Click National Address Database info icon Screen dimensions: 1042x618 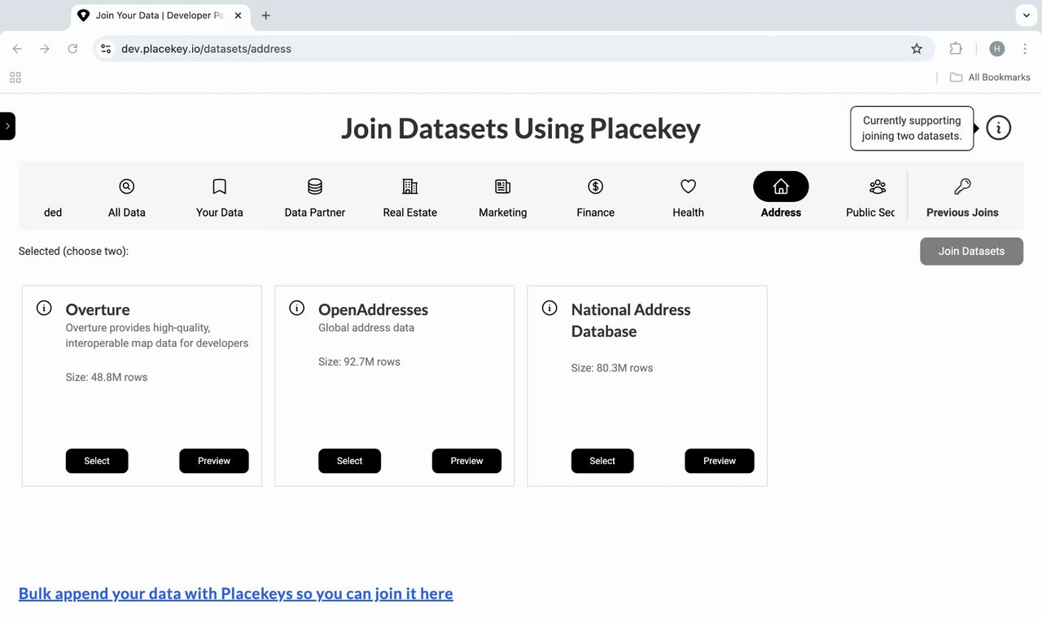[549, 308]
